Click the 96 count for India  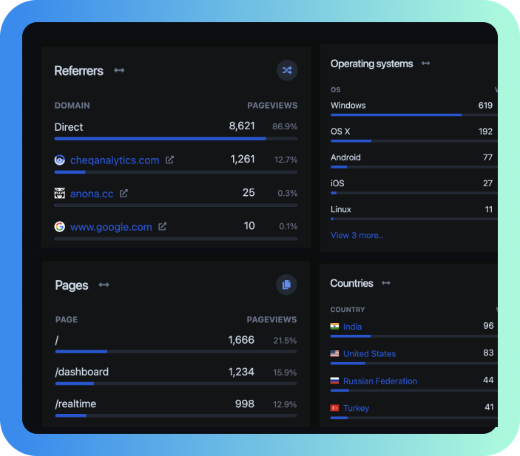[x=488, y=325]
